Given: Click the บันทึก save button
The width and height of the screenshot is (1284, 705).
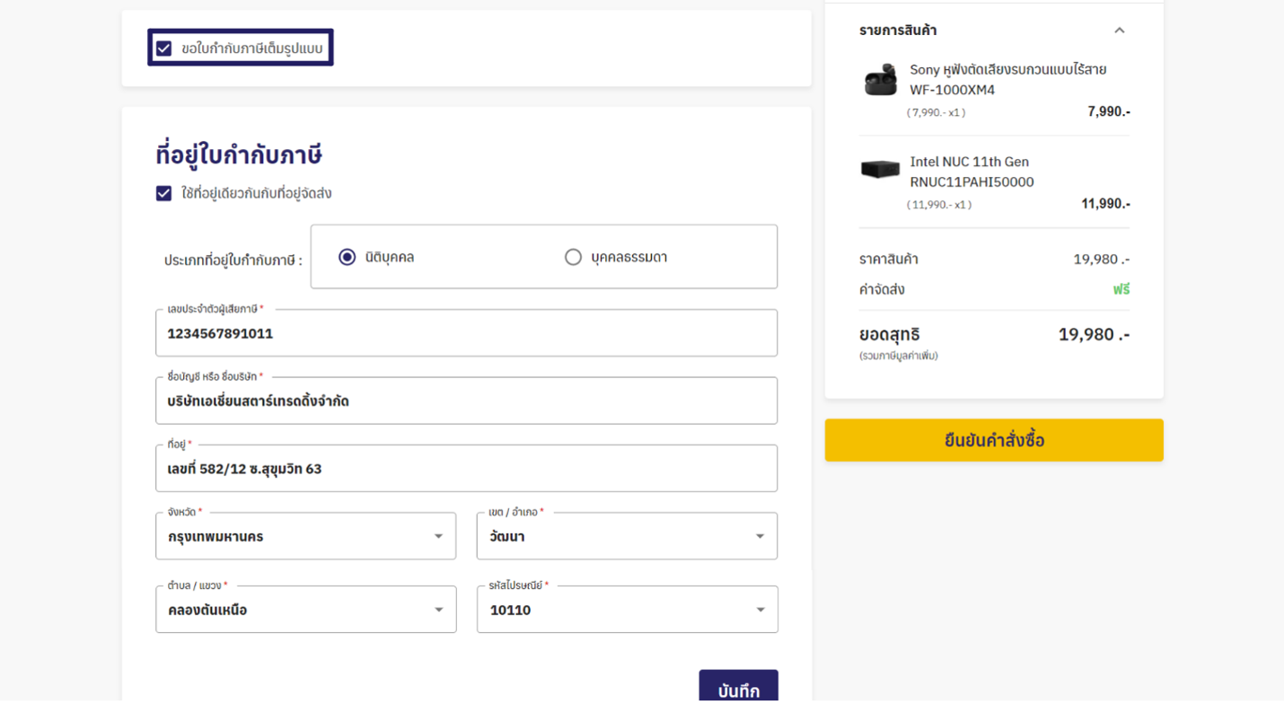Looking at the screenshot, I should pyautogui.click(x=738, y=688).
